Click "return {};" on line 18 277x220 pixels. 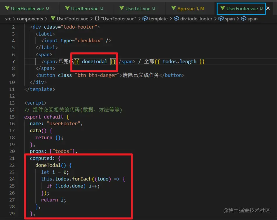tap(49, 138)
